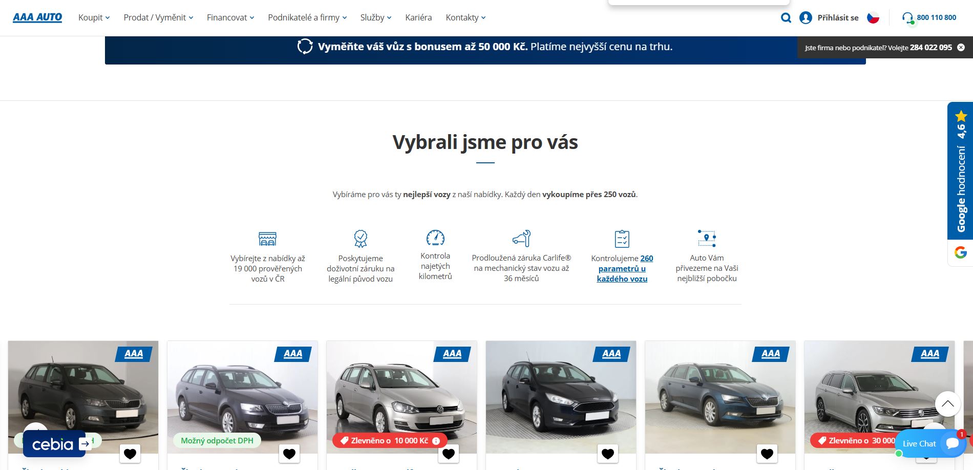The height and width of the screenshot is (470, 973).
Task: Click the 284 022 095 phone number
Action: pos(930,47)
